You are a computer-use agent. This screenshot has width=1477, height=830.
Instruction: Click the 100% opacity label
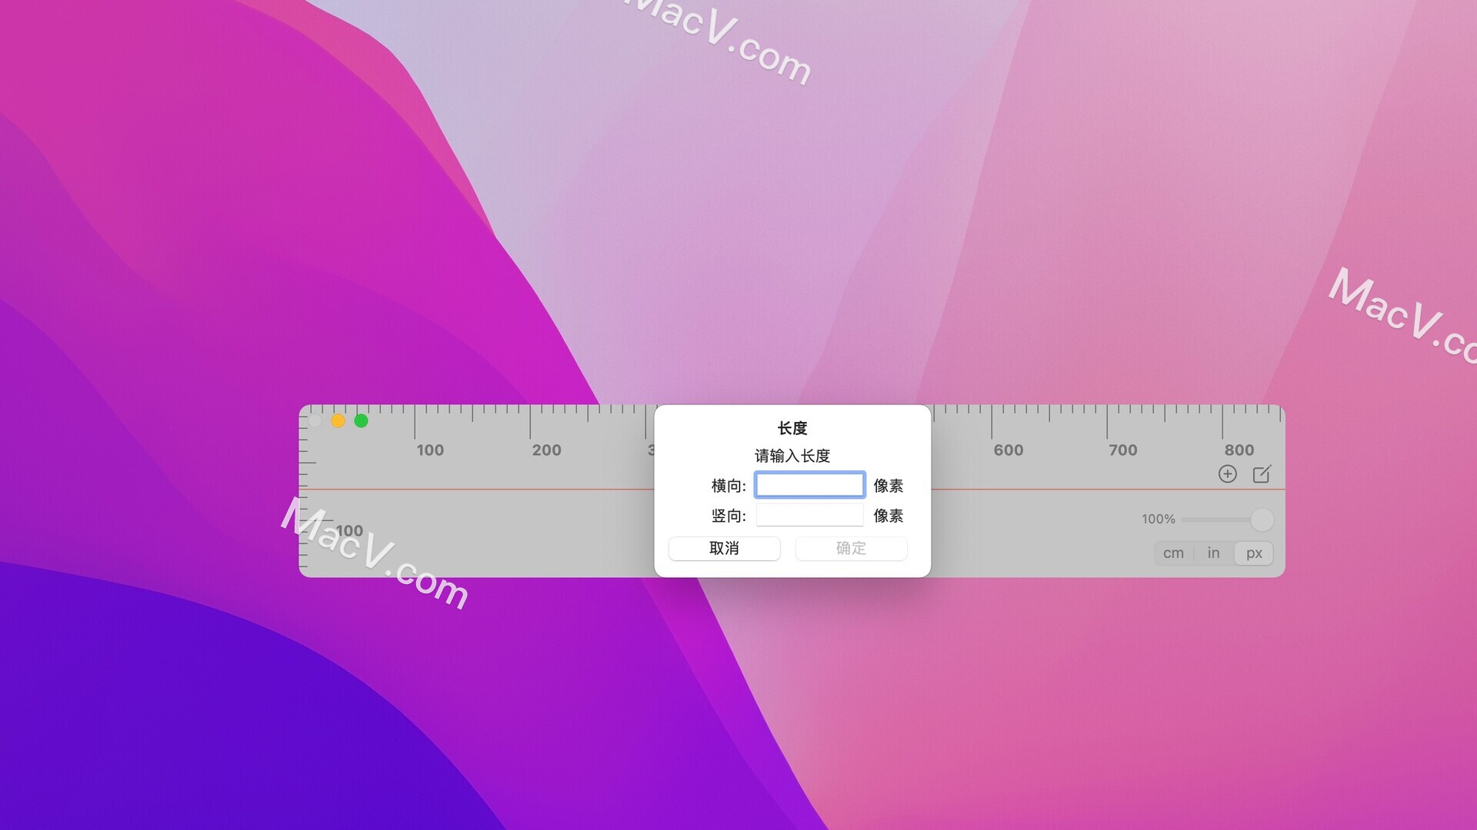click(1158, 520)
